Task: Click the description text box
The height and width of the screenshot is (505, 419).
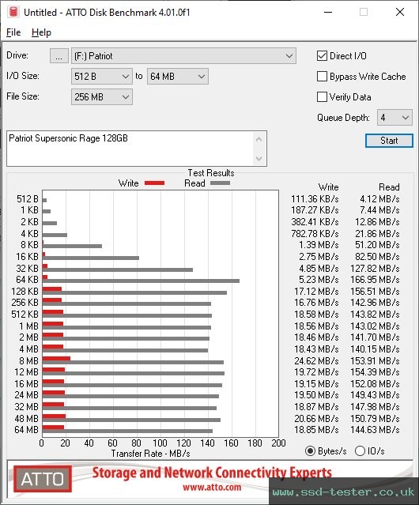Action: [x=130, y=149]
